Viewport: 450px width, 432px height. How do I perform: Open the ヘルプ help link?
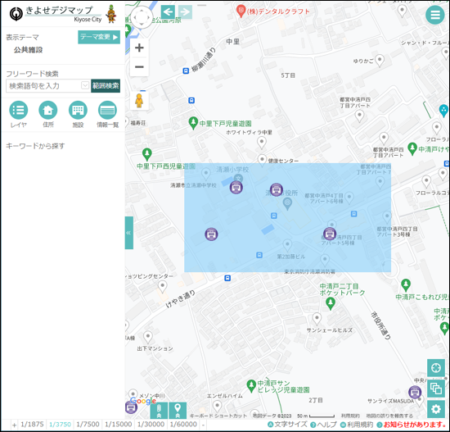pyautogui.click(x=323, y=425)
